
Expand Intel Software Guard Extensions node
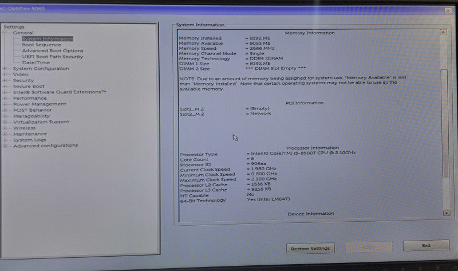(5, 92)
